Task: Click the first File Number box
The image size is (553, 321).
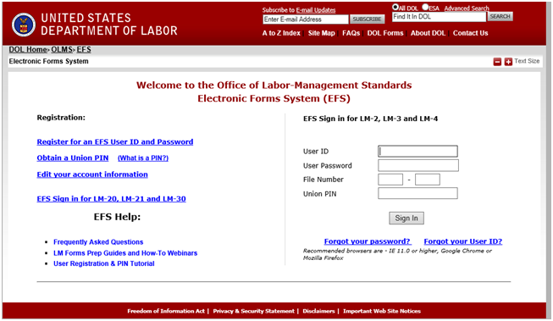Action: click(x=390, y=180)
